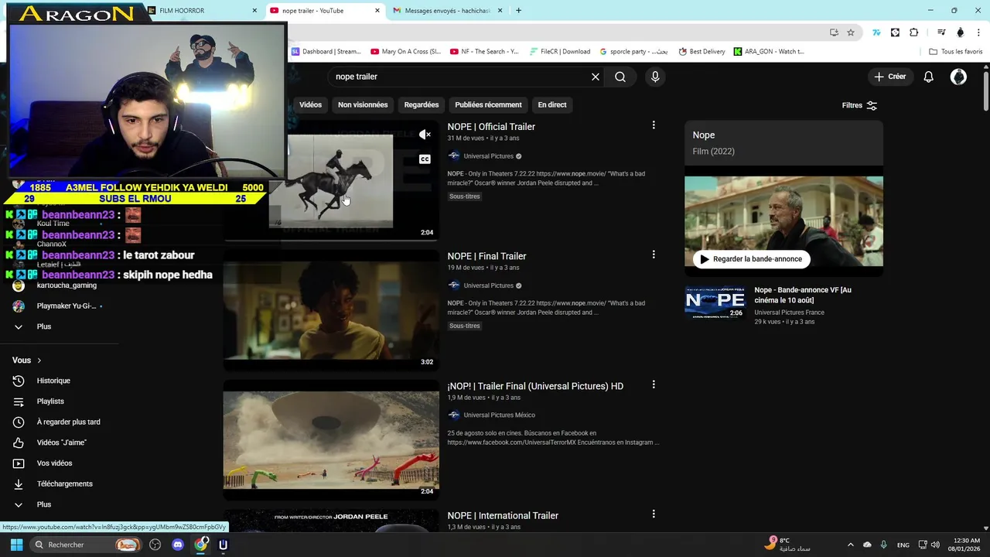Click the taskbar Rechercher search box
990x557 pixels.
[x=85, y=545]
